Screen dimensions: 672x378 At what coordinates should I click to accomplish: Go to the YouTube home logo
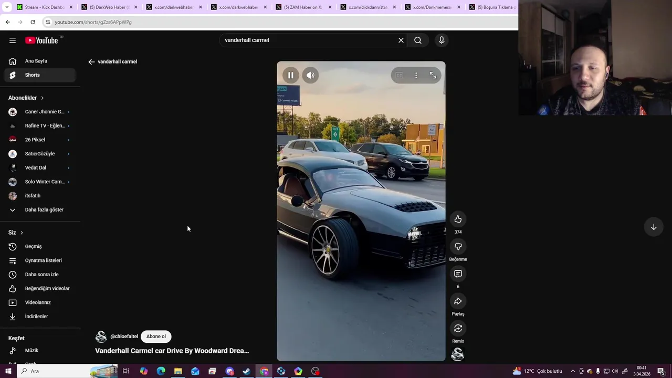(x=41, y=40)
